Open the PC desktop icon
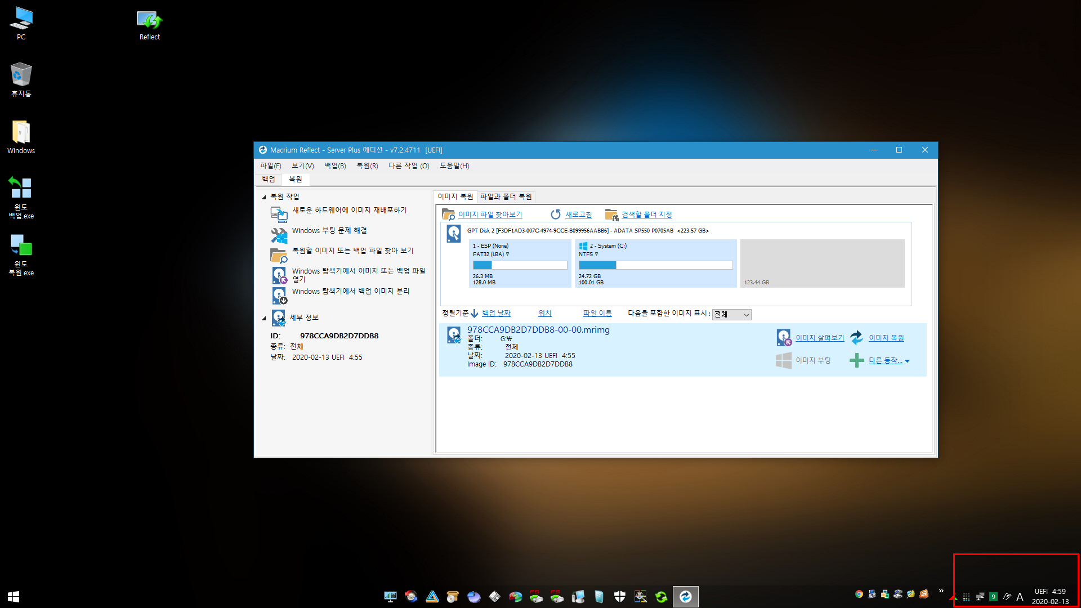Image resolution: width=1081 pixels, height=608 pixels. pyautogui.click(x=21, y=24)
